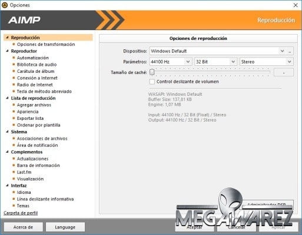
Task: Open Barra de información settings
Action: point(38,166)
